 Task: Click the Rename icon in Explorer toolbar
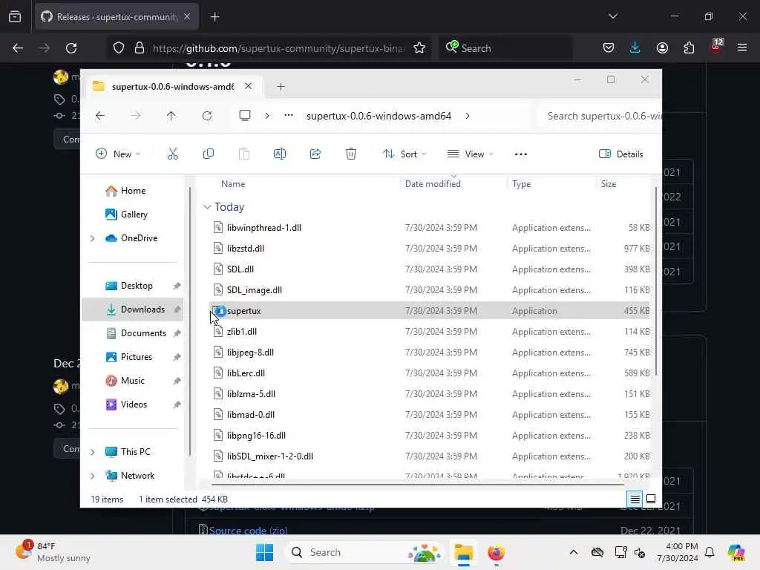click(x=280, y=154)
